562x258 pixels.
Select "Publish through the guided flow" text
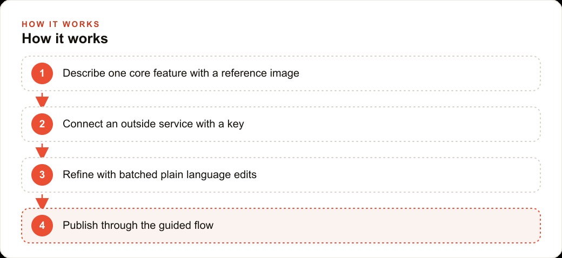[138, 226]
